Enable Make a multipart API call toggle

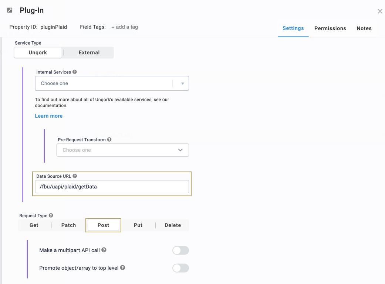(180, 250)
